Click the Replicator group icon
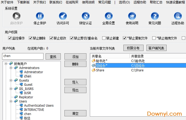 pos(16,97)
